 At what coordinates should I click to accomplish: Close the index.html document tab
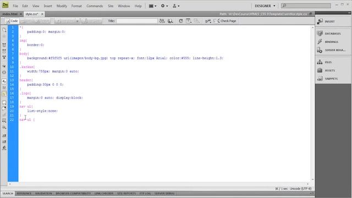(21, 14)
